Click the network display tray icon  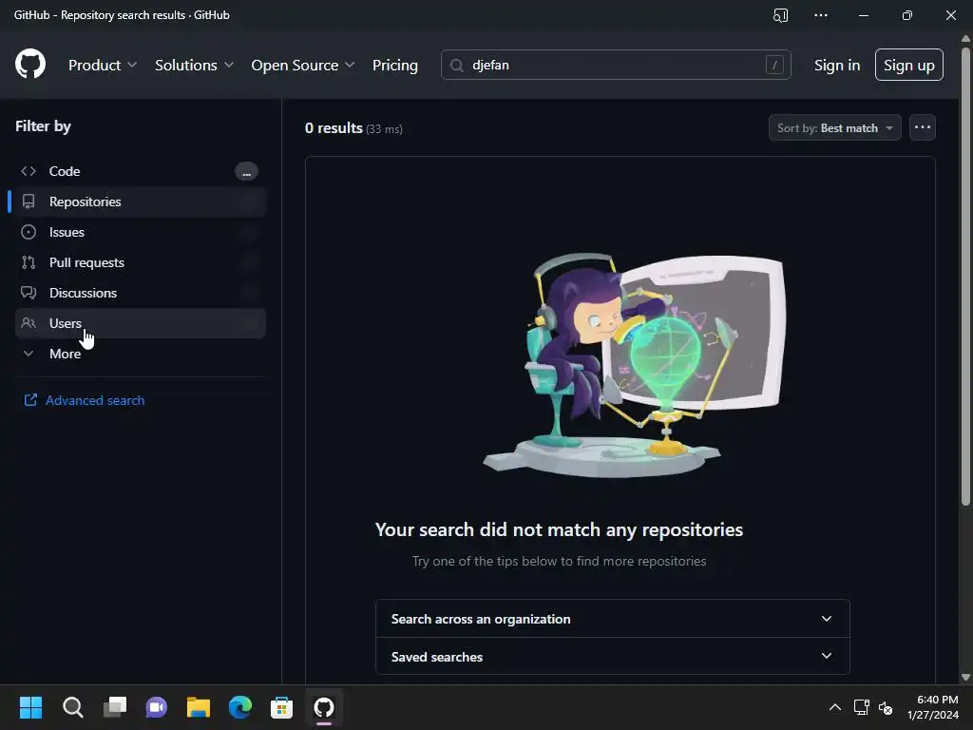coord(861,707)
